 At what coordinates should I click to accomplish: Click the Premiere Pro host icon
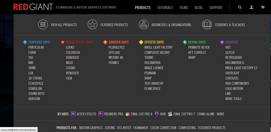(x=101, y=114)
